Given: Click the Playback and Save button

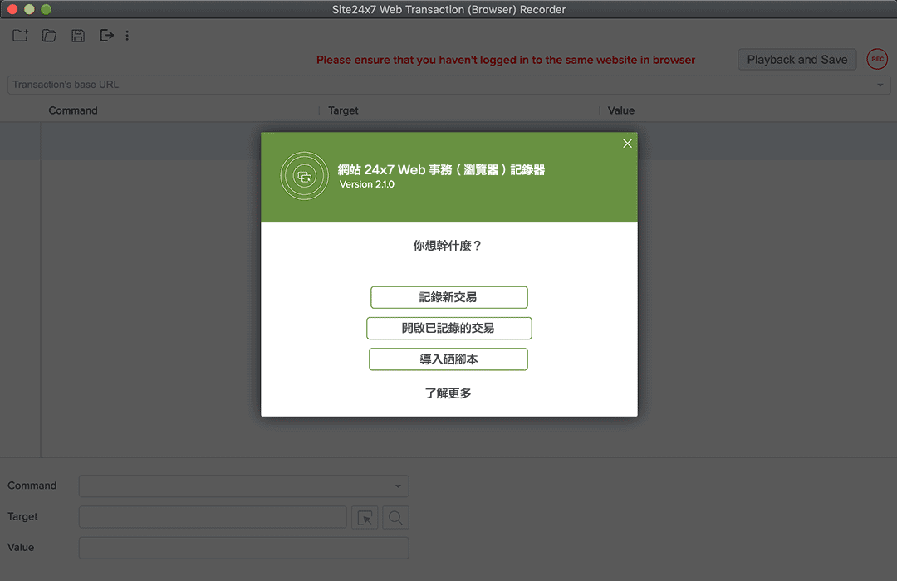Looking at the screenshot, I should coord(797,59).
